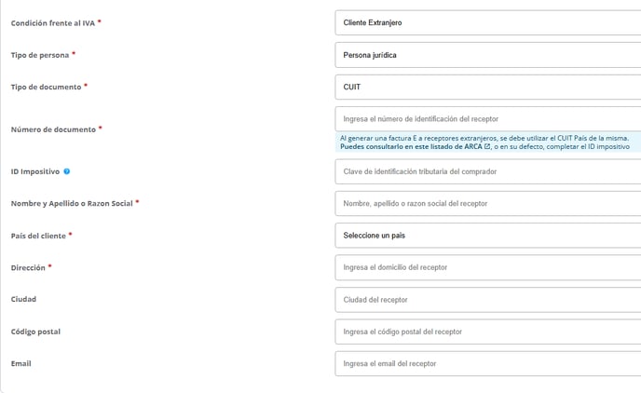Click the 'Número de documento' label text
Viewport: 641px width, 393px height.
[53, 129]
